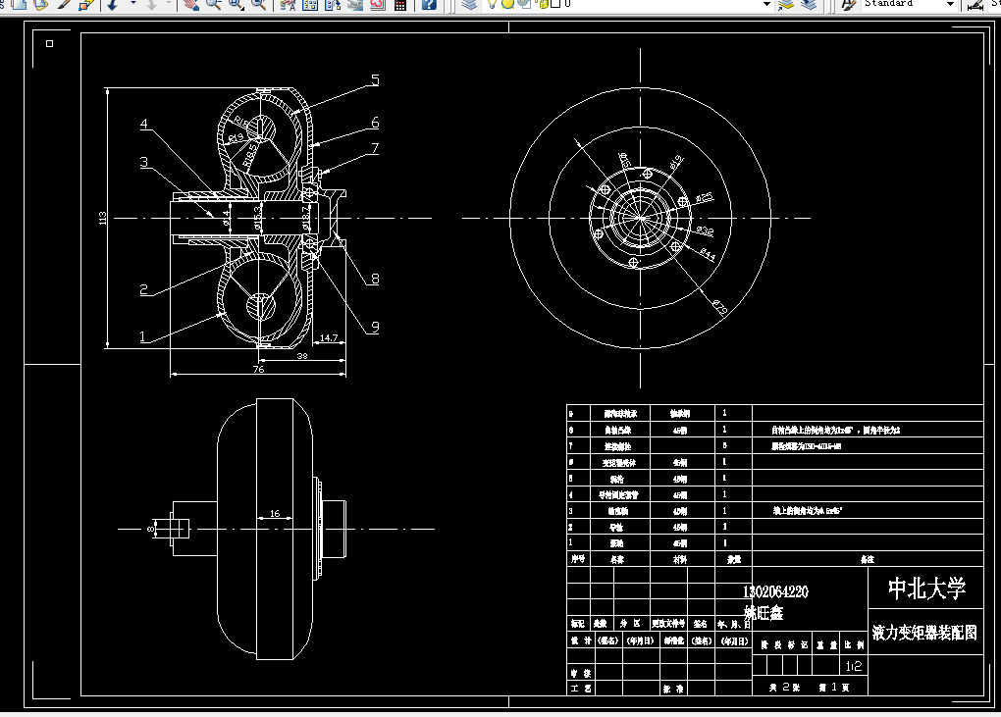The image size is (1001, 717).
Task: Open the Block Editor icon
Action: click(86, 5)
